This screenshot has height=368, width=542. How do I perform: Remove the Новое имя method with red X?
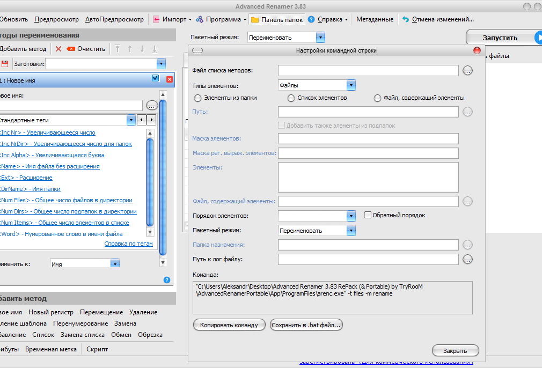click(170, 79)
